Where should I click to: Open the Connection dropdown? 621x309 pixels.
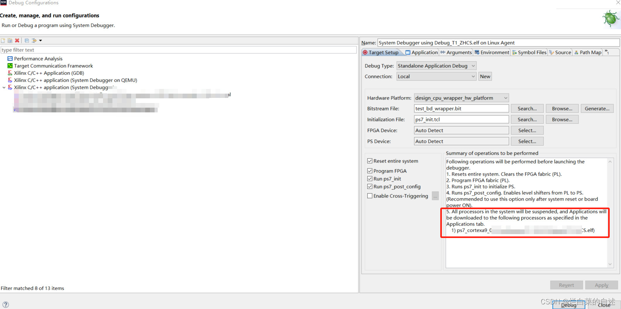point(436,76)
